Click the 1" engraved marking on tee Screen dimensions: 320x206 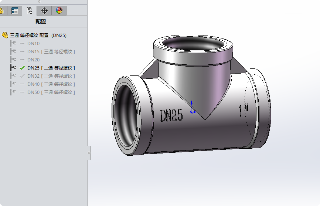(x=244, y=110)
